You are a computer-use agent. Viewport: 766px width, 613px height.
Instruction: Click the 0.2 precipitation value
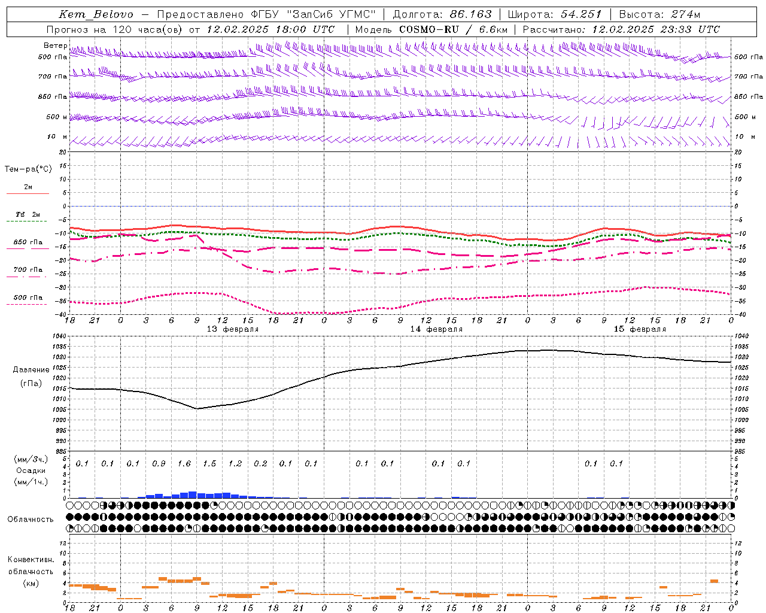[260, 463]
